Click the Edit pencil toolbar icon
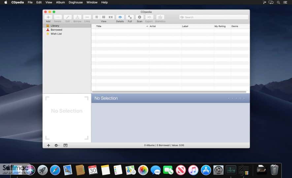This screenshot has height=178, width=292. click(68, 17)
